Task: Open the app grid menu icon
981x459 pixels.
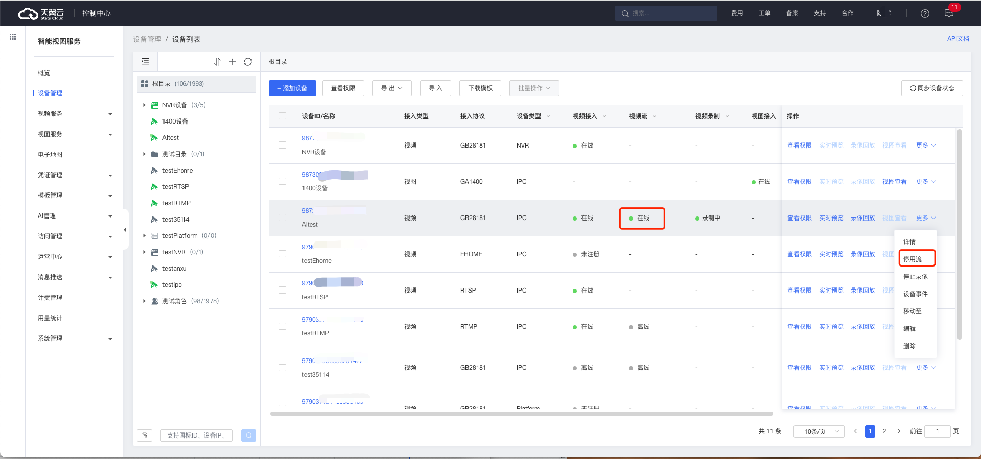Action: pos(13,37)
